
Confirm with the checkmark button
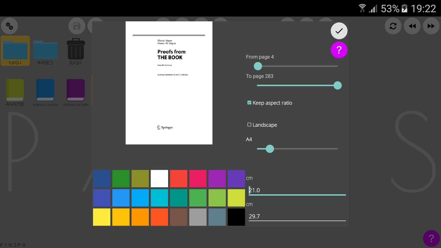pyautogui.click(x=339, y=31)
